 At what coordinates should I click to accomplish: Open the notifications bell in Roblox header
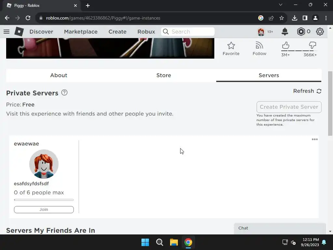pyautogui.click(x=285, y=32)
